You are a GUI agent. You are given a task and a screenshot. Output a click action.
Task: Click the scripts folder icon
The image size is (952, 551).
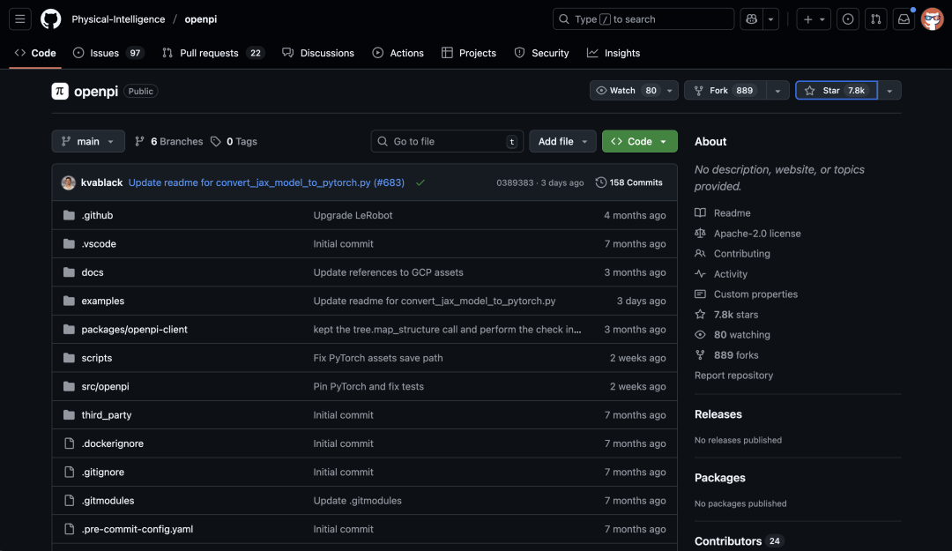click(x=70, y=359)
